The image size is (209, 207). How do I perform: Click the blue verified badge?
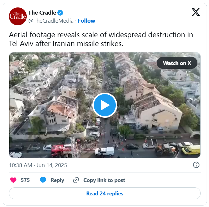[x=60, y=13]
